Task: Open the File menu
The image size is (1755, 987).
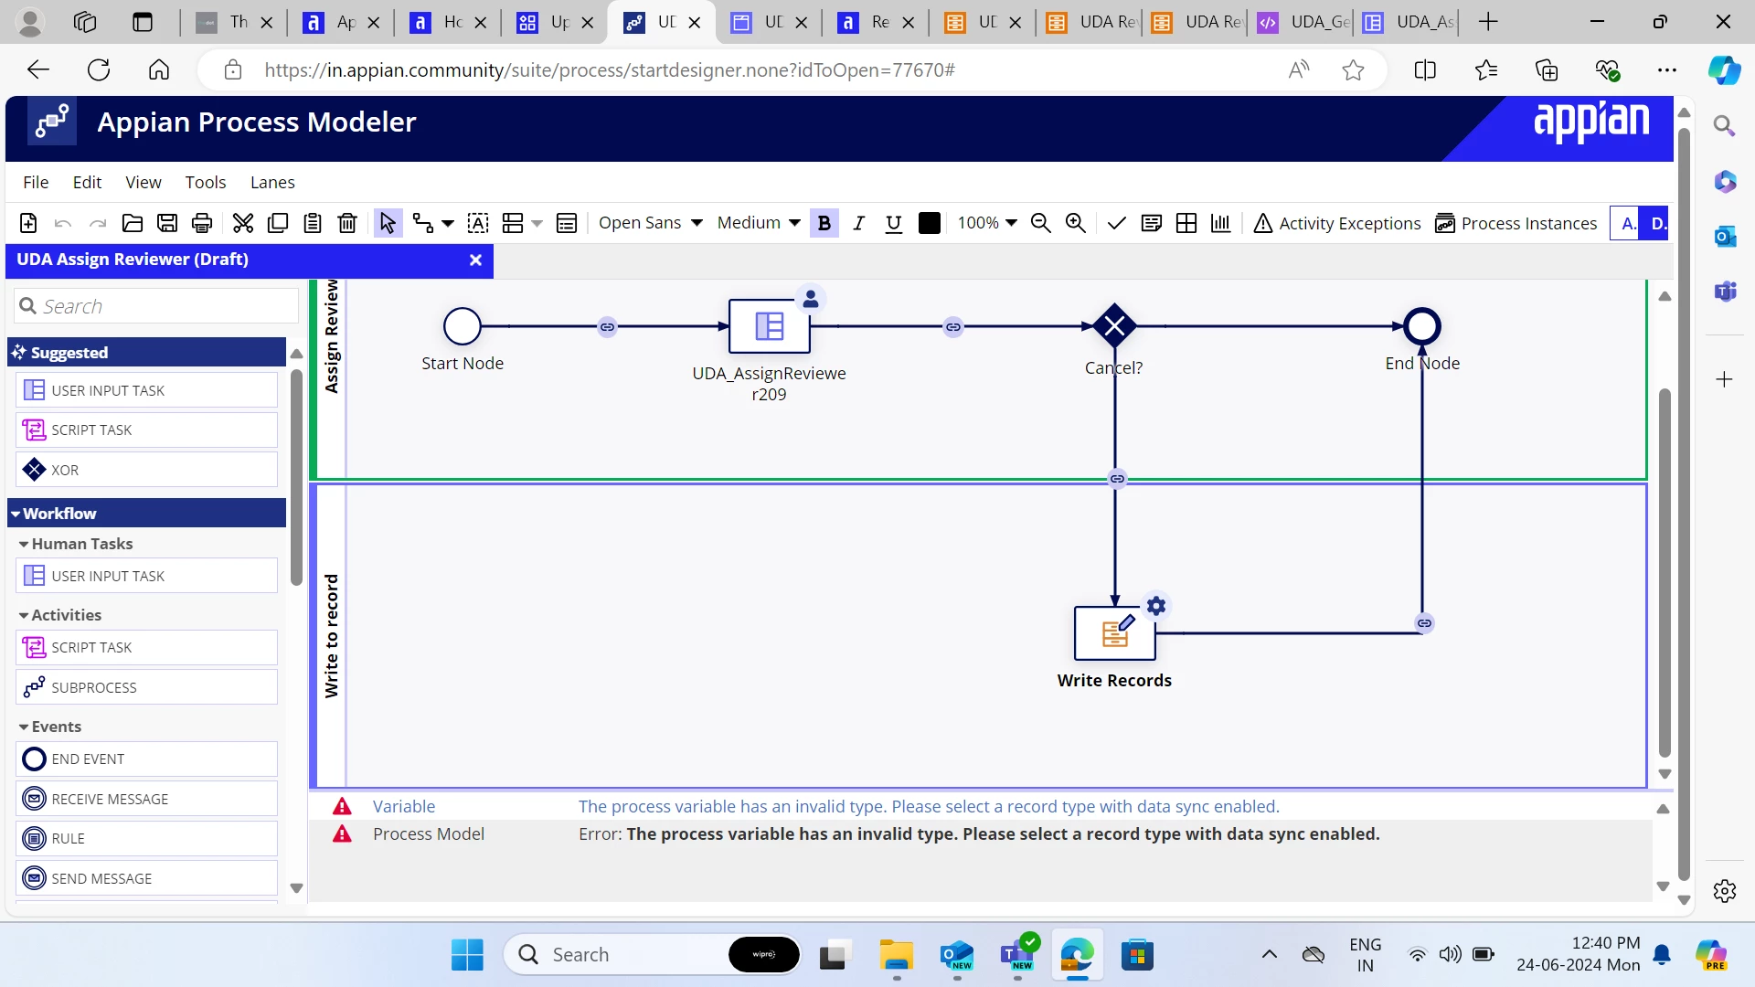Action: (x=36, y=182)
